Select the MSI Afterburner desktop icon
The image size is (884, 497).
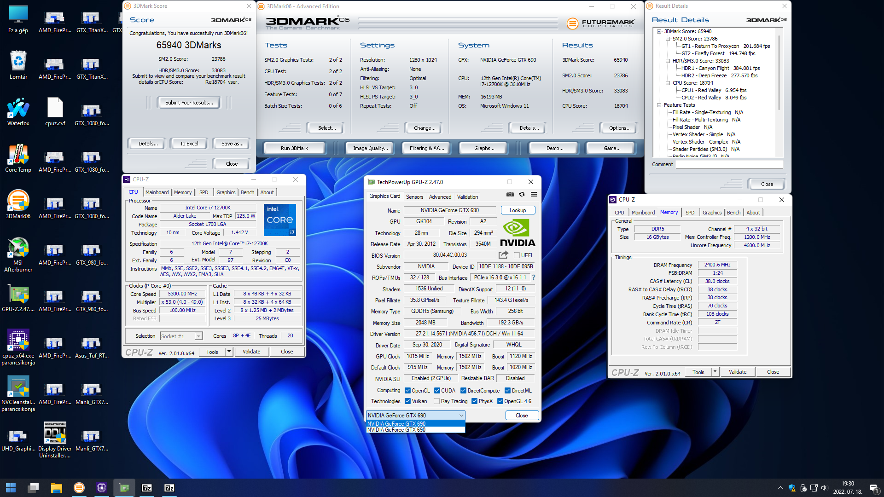(x=18, y=254)
